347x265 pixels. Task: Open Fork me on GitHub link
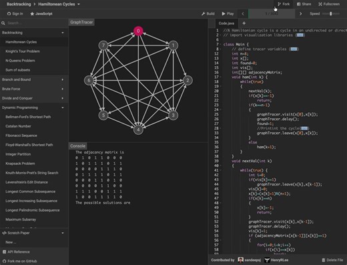pos(34,261)
